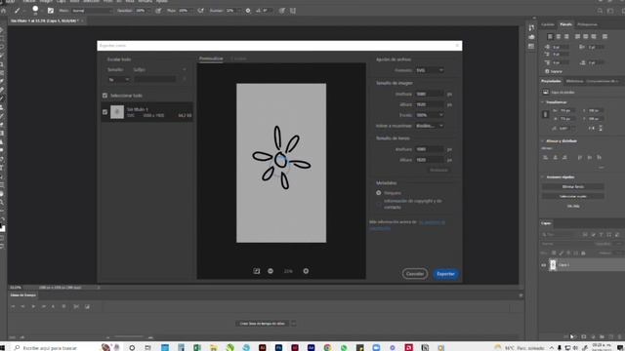
Task: Select the Ninguno metadata radio button
Action: [379, 193]
